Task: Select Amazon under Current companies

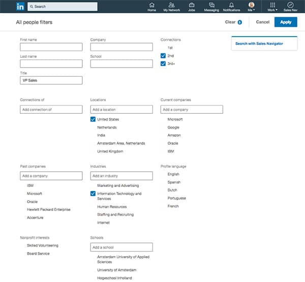Action: point(174,135)
